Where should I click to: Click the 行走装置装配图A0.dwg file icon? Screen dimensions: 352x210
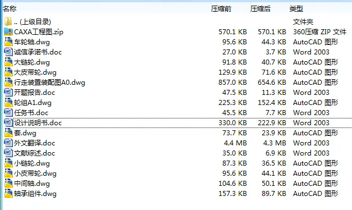tap(8, 82)
